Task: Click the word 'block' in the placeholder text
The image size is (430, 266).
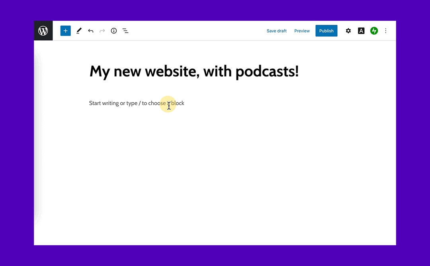Action: point(178,103)
